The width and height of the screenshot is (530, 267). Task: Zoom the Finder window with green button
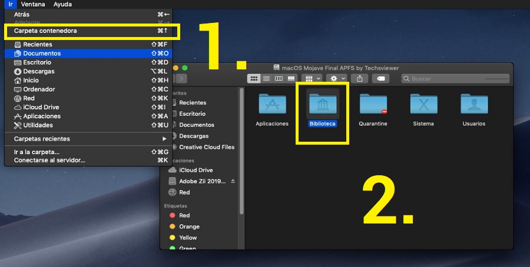tap(184, 68)
